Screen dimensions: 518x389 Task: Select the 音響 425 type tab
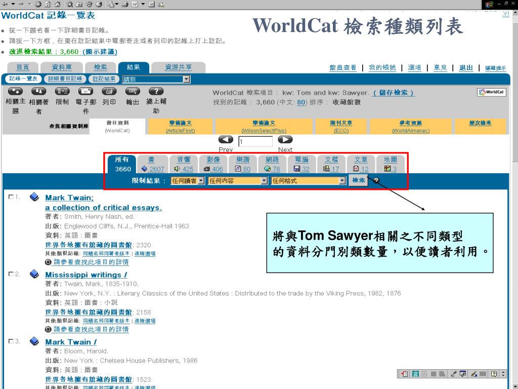point(183,164)
